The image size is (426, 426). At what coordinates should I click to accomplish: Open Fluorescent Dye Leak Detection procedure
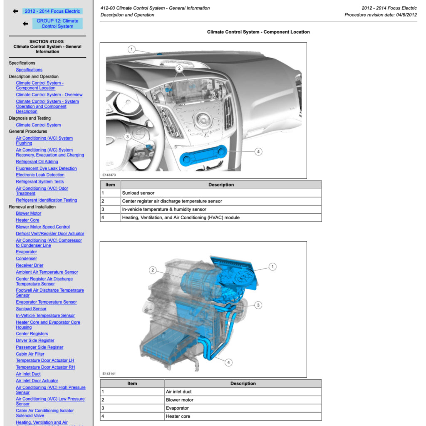46,168
